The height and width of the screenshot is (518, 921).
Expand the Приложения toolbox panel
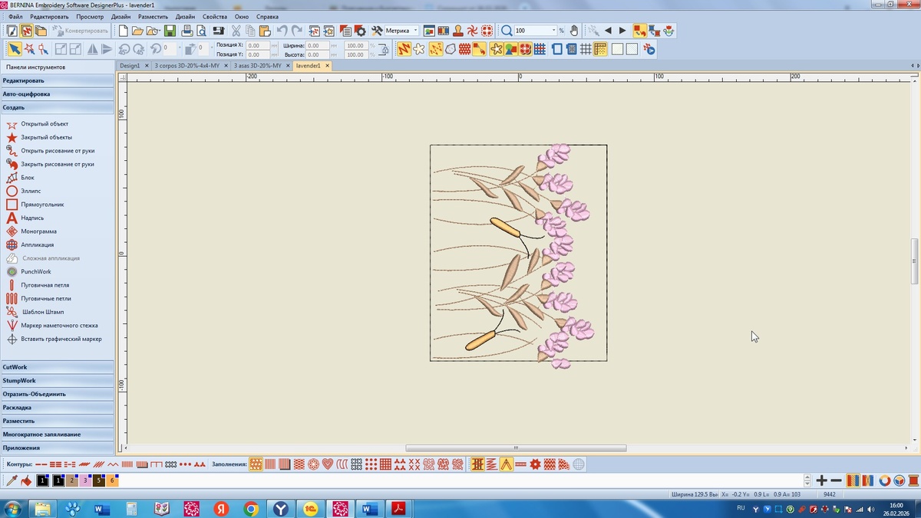[57, 448]
